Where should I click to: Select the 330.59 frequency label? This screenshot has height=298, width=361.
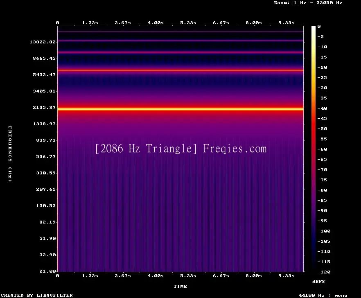tap(46, 173)
